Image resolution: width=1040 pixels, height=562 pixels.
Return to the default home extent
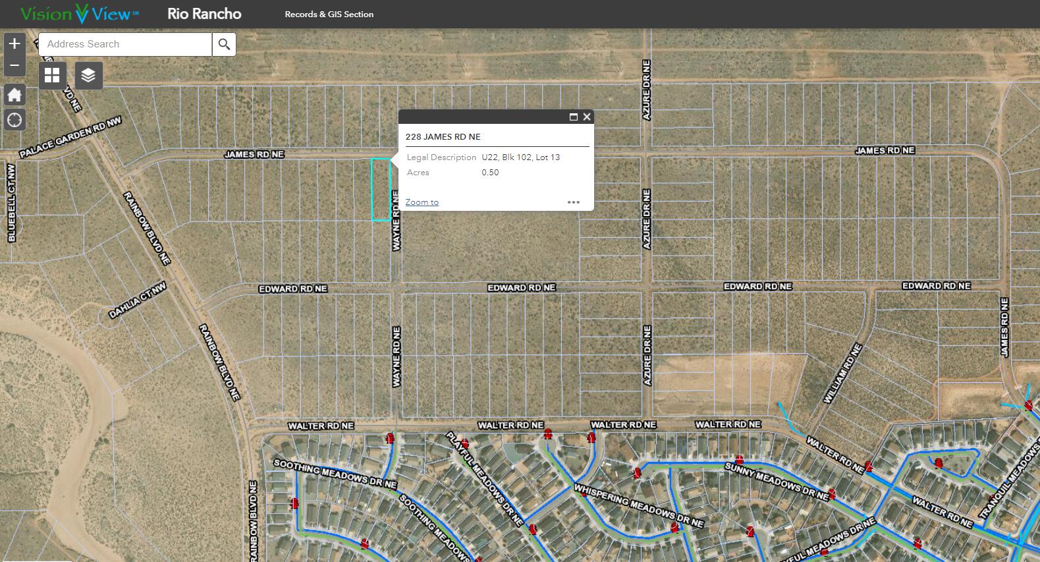click(x=14, y=95)
